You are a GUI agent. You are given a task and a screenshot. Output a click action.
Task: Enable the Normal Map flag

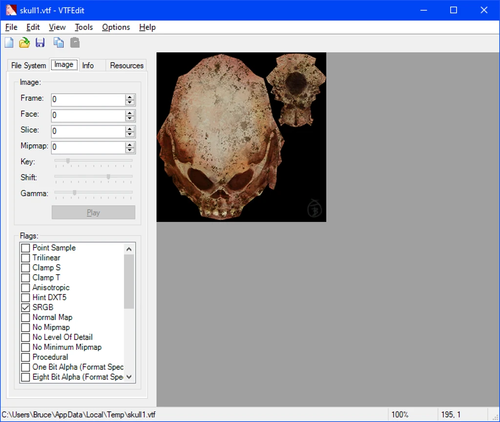pos(25,318)
